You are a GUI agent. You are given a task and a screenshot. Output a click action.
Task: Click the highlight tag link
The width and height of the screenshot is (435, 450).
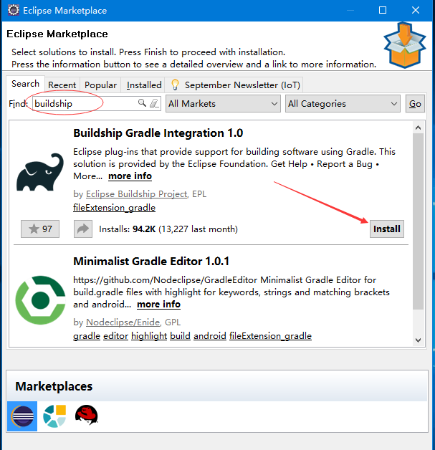(x=149, y=336)
